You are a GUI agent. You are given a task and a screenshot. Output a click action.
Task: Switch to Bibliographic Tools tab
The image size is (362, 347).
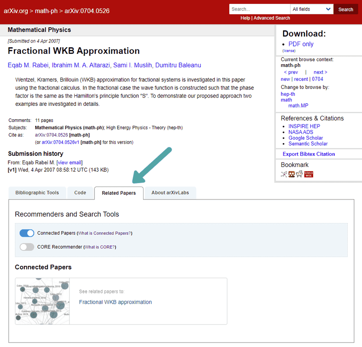(37, 193)
